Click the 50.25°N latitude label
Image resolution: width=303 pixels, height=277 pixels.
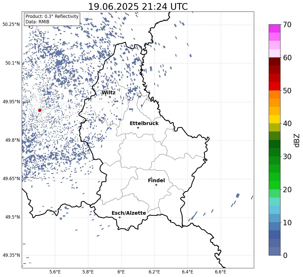11,25
